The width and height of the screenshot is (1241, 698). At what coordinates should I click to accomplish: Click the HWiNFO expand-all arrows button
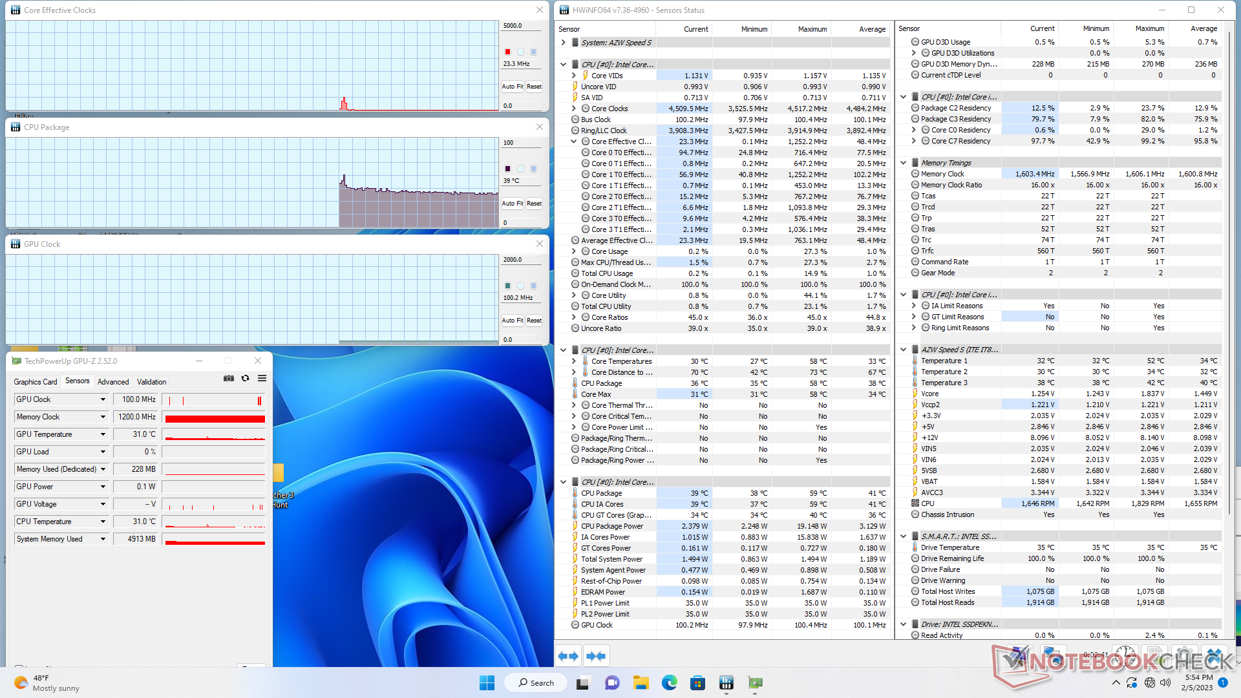pos(568,656)
